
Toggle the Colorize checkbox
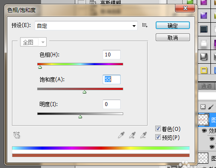(x=158, y=129)
